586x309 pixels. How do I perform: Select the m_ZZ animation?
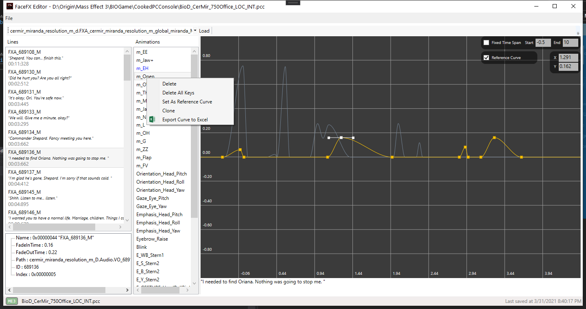point(142,149)
